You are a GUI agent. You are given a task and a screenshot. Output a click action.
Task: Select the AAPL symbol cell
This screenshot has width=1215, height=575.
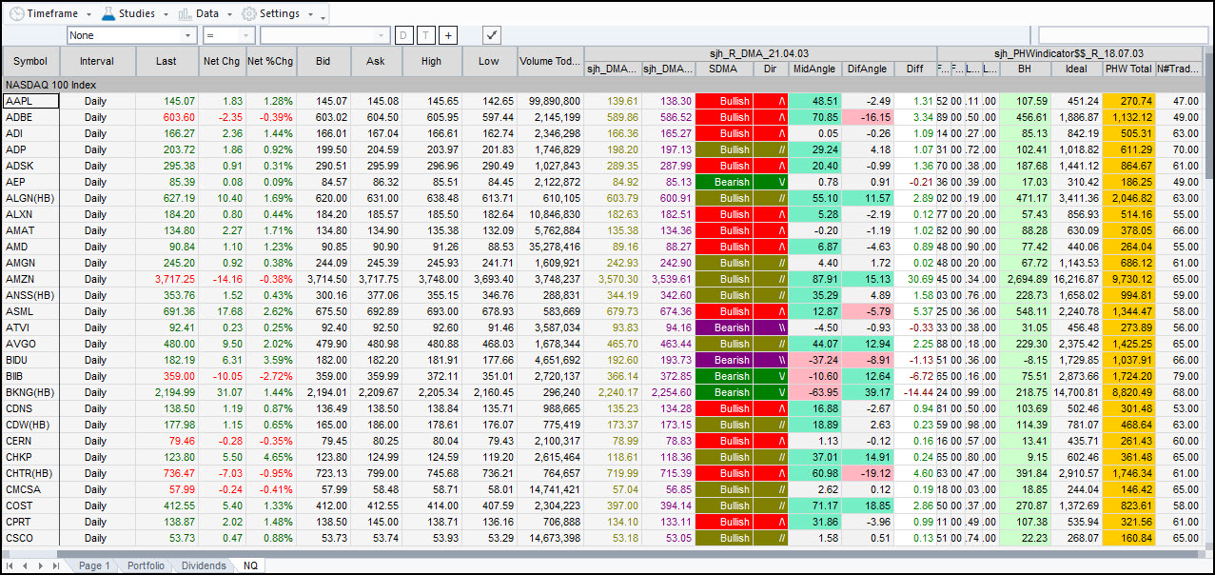(x=30, y=101)
